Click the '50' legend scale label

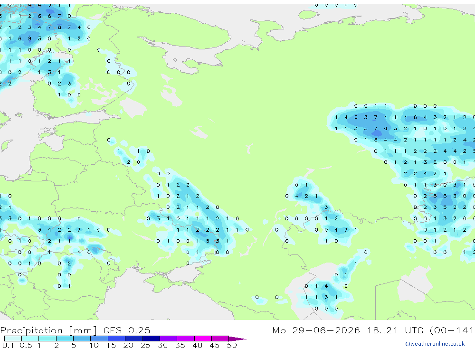(232, 345)
